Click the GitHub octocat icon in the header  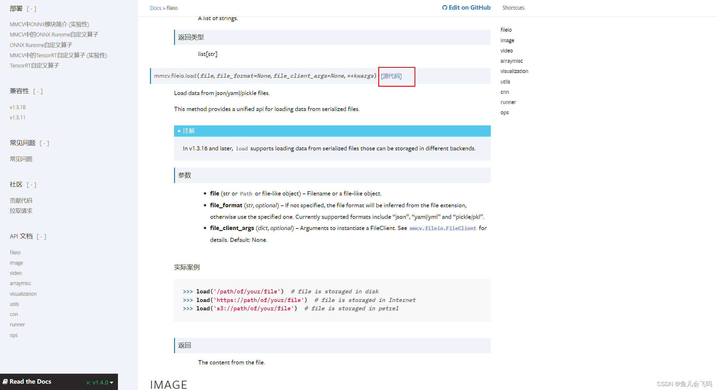(x=445, y=7)
